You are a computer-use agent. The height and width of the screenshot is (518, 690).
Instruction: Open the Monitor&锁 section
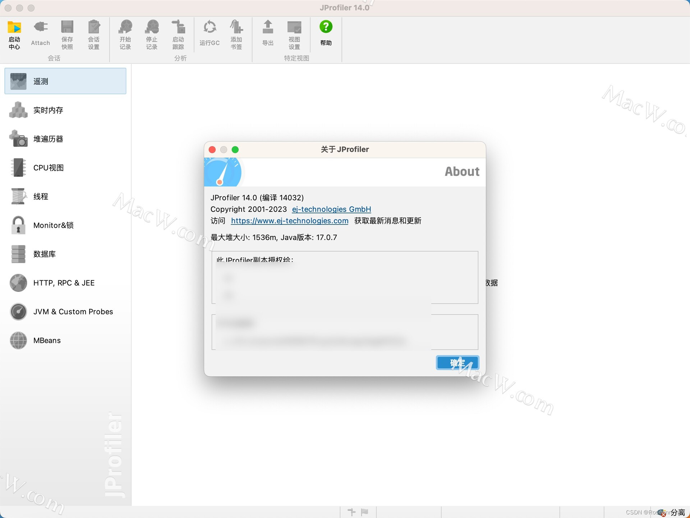click(65, 225)
